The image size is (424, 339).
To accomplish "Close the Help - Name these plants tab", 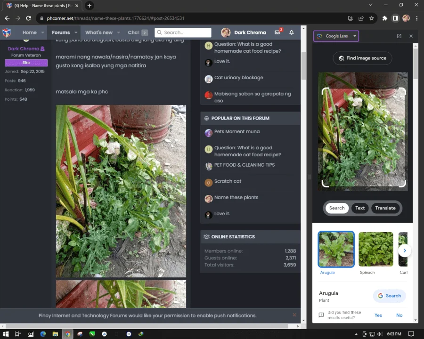I will click(77, 5).
